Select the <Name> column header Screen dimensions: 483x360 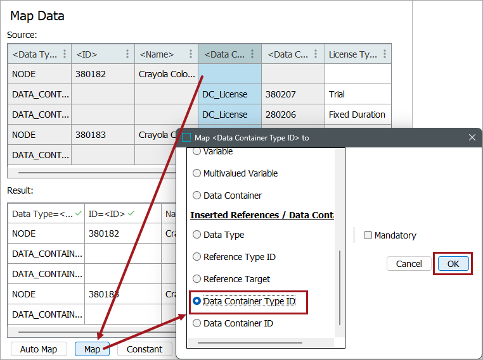[166, 54]
